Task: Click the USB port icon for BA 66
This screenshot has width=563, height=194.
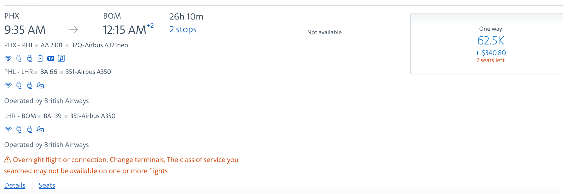Action: 30,85
